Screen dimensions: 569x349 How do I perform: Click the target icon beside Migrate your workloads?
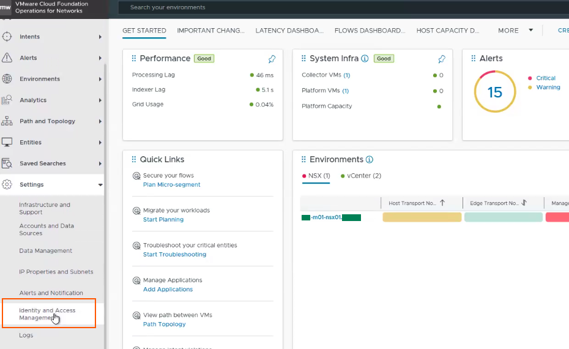(136, 211)
